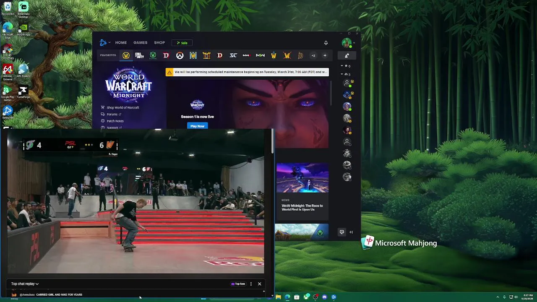Image resolution: width=537 pixels, height=302 pixels.
Task: Open the Battle.net logo dropdown menu
Action: click(x=105, y=42)
